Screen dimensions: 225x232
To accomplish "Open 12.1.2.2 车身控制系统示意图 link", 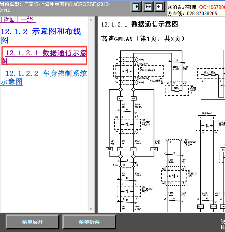I will (x=44, y=78).
